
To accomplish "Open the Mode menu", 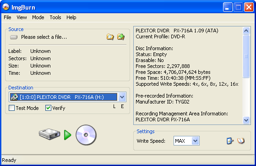I will pos(38,17).
